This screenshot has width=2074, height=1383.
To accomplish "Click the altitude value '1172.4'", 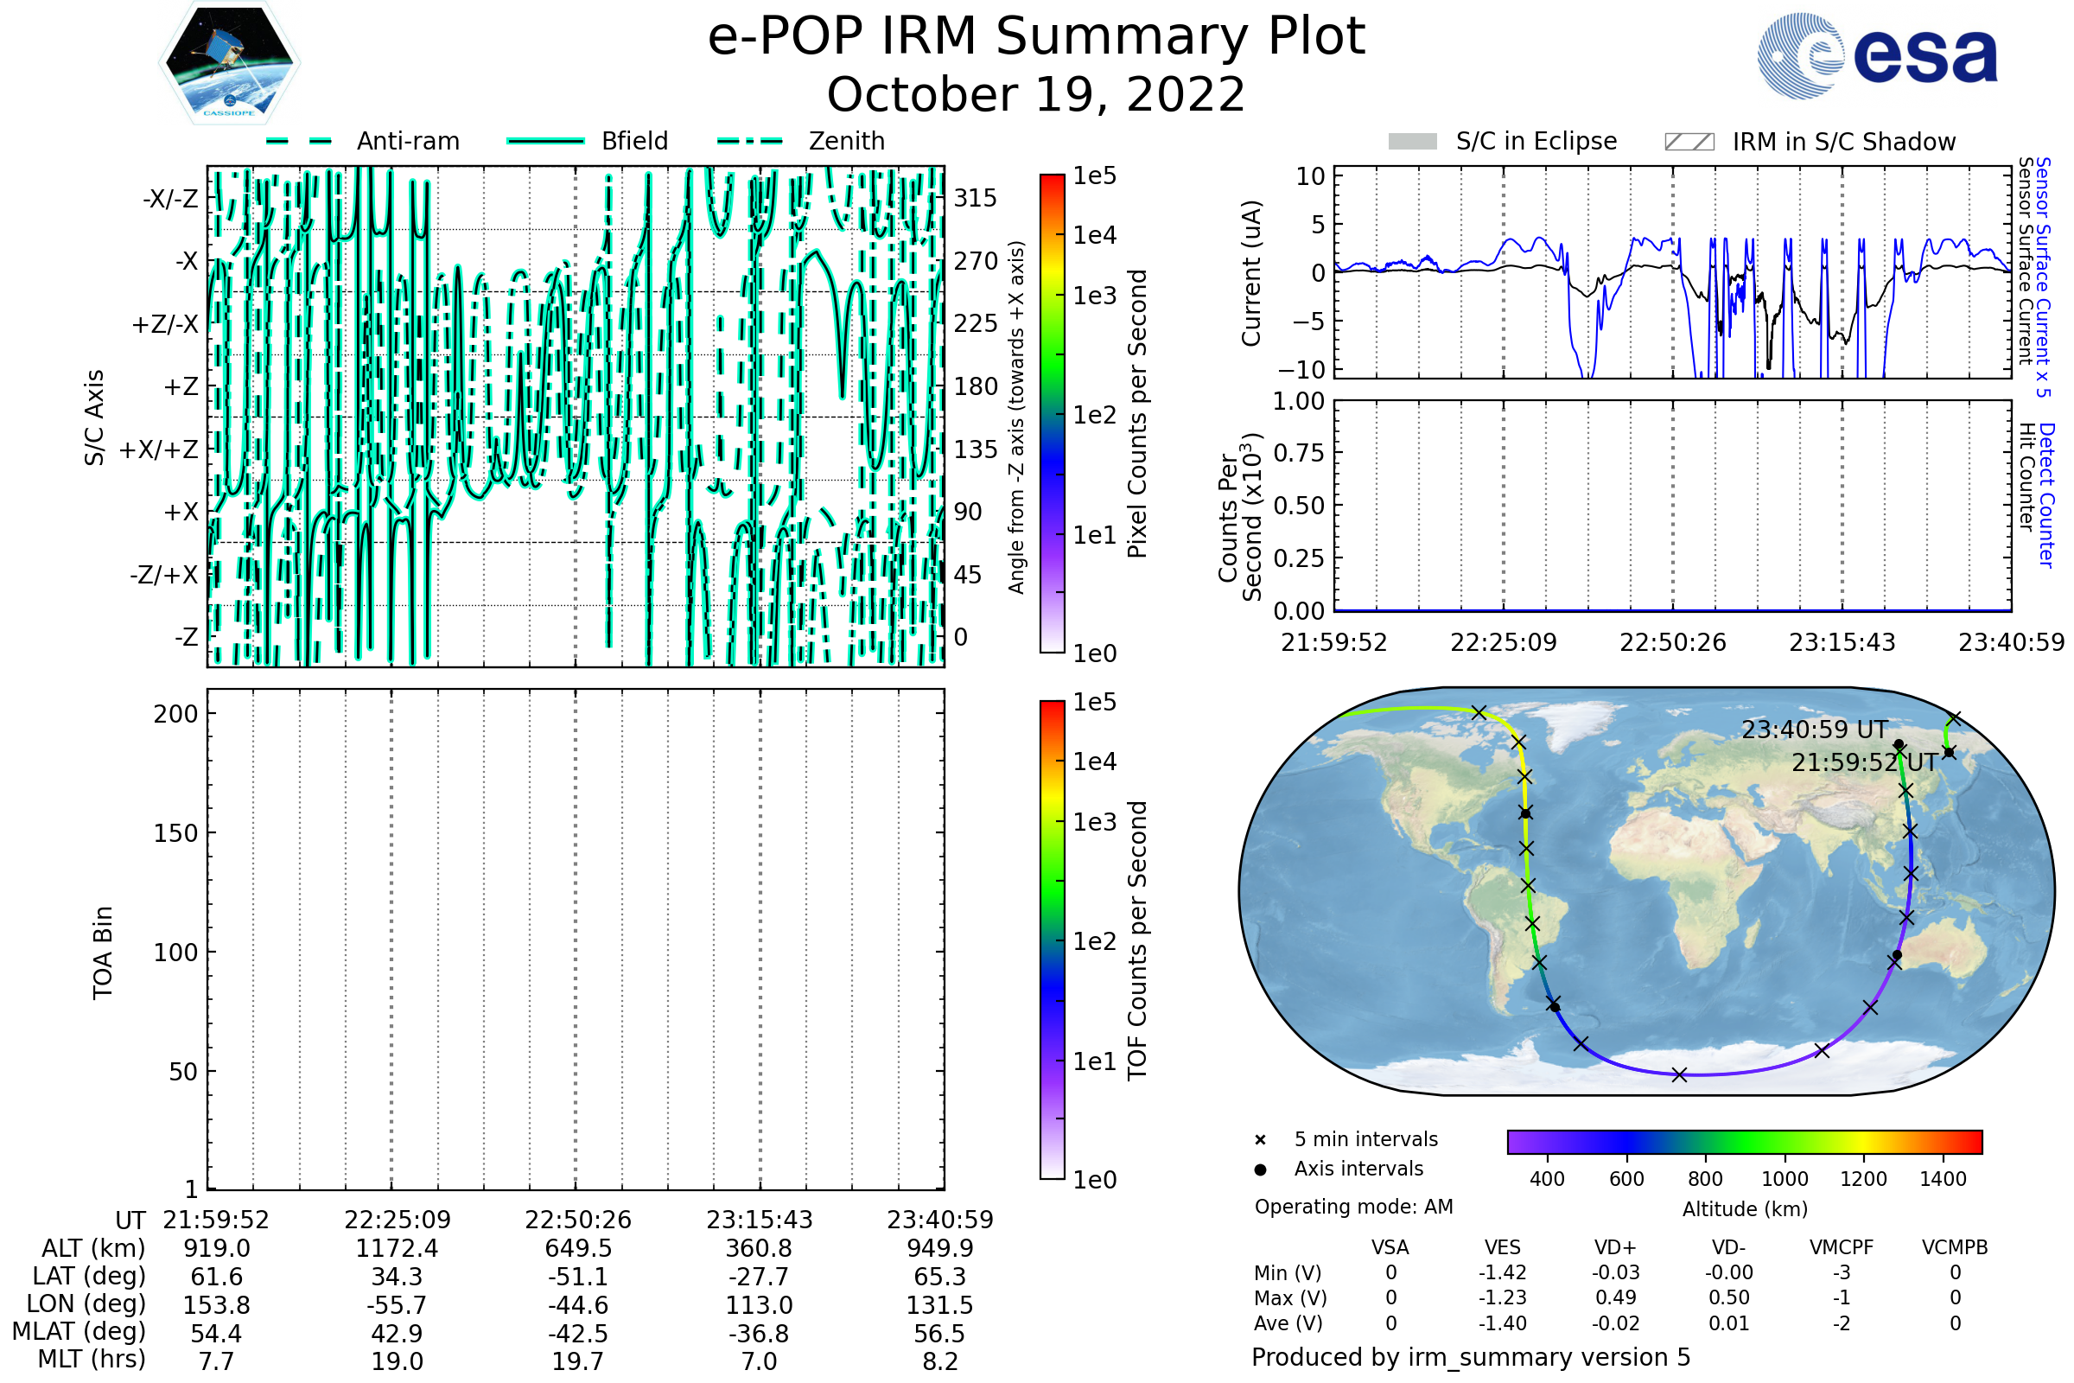I will coord(397,1249).
